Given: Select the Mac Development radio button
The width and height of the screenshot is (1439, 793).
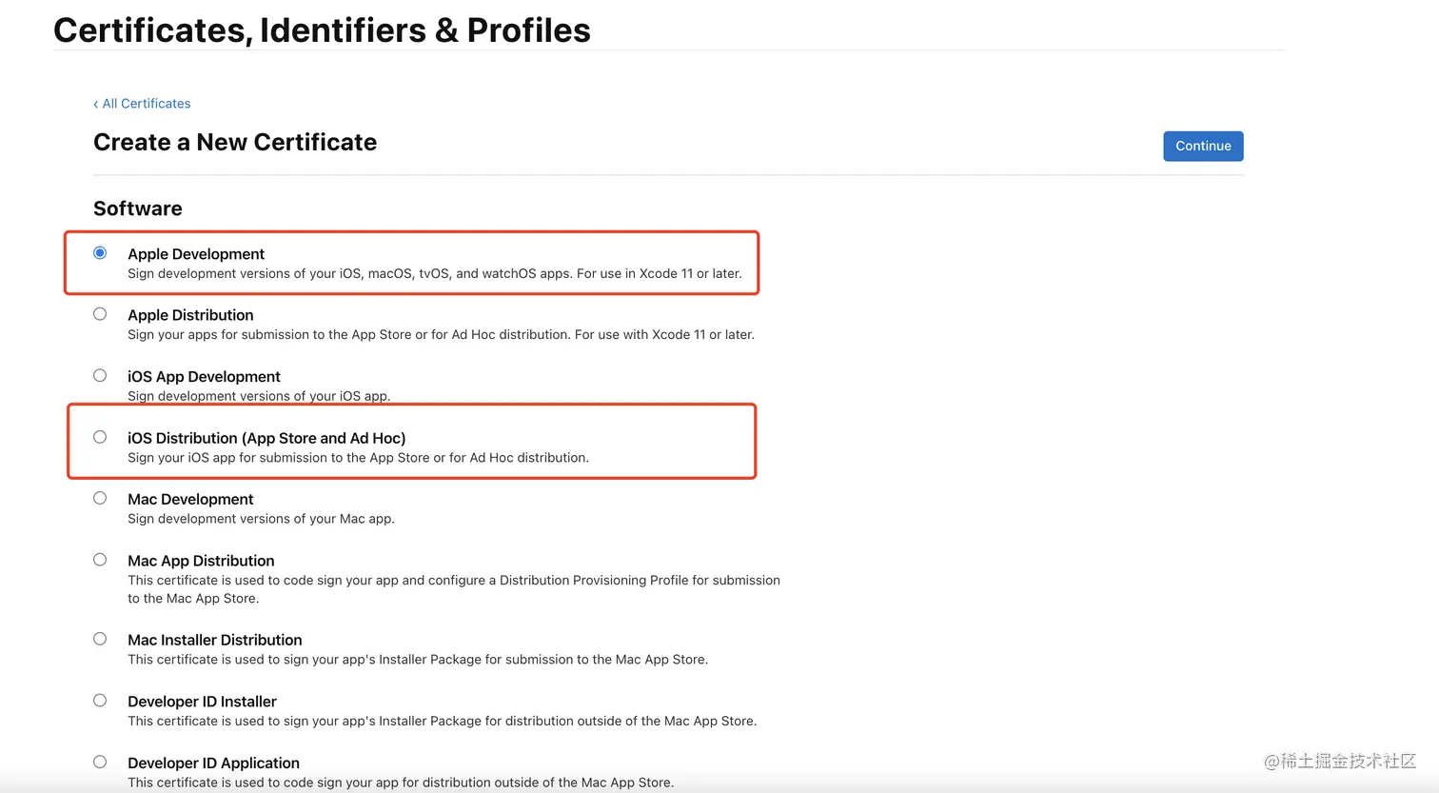Looking at the screenshot, I should pos(100,498).
